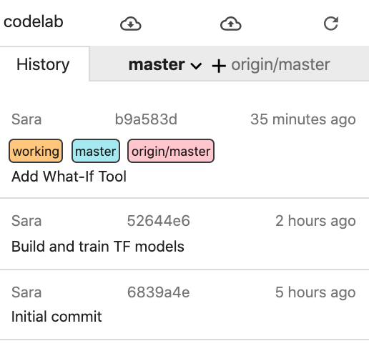Image resolution: width=369 pixels, height=356 pixels.
Task: Click the orange working tag
Action: (x=36, y=151)
